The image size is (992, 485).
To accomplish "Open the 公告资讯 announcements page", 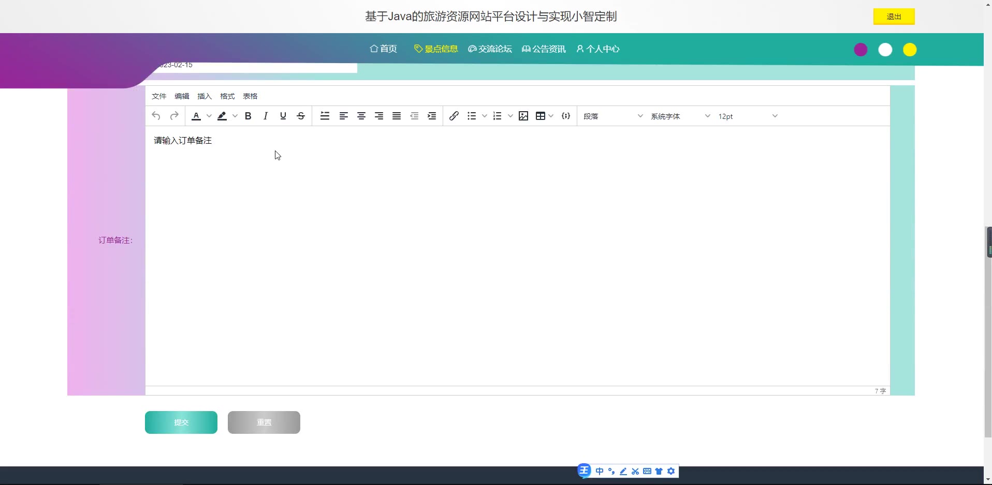I will pyautogui.click(x=544, y=49).
